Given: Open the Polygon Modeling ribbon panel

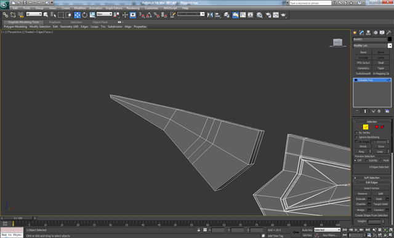Looking at the screenshot, I should tap(15, 26).
